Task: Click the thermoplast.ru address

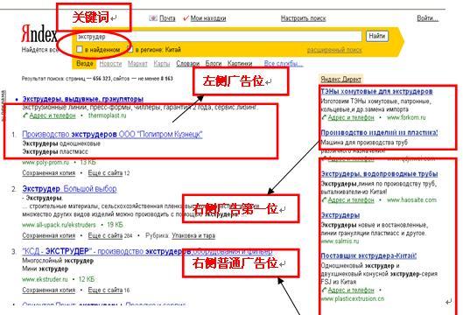Action: click(107, 115)
